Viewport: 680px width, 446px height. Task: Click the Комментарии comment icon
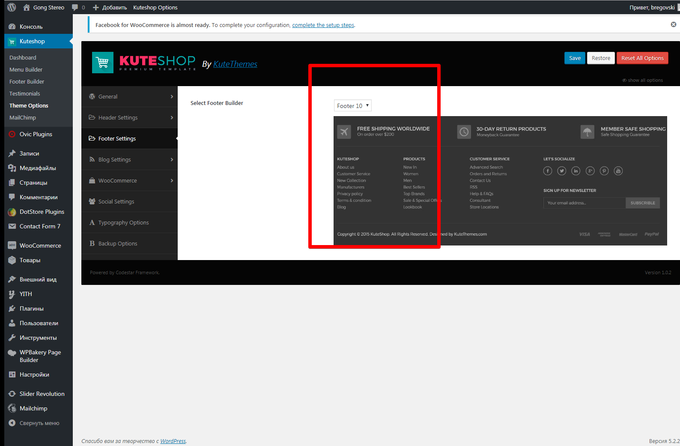click(12, 197)
